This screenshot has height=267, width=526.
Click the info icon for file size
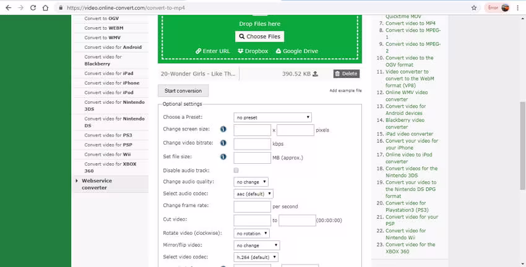tap(223, 156)
